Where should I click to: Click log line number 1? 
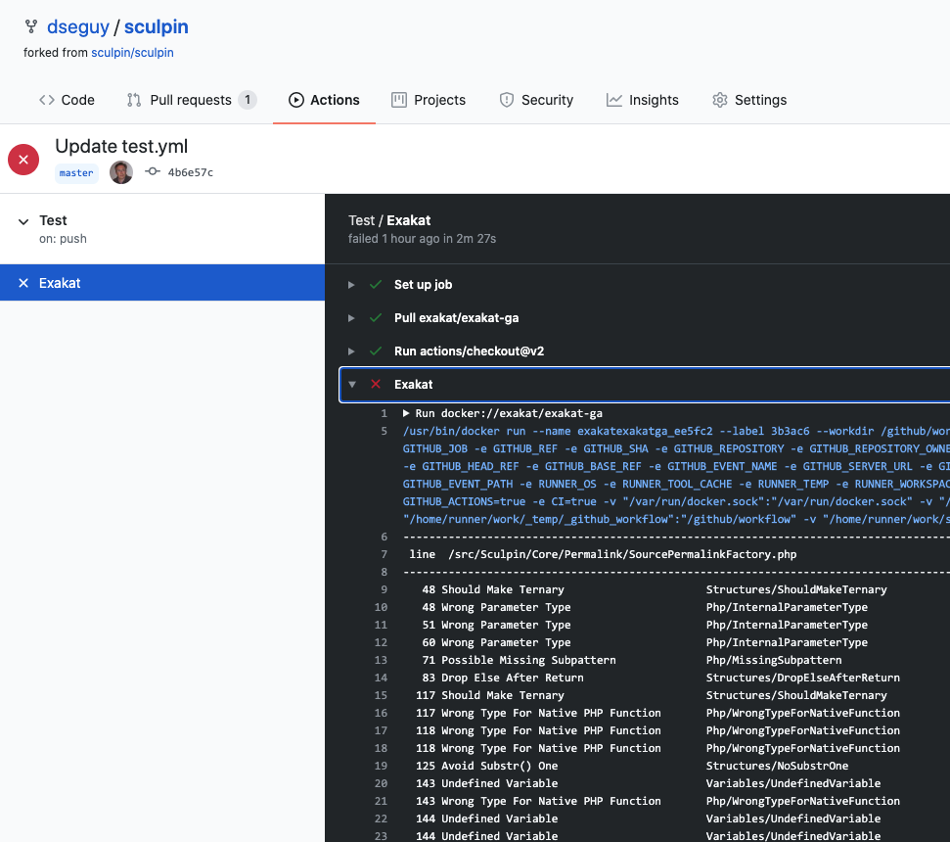384,413
